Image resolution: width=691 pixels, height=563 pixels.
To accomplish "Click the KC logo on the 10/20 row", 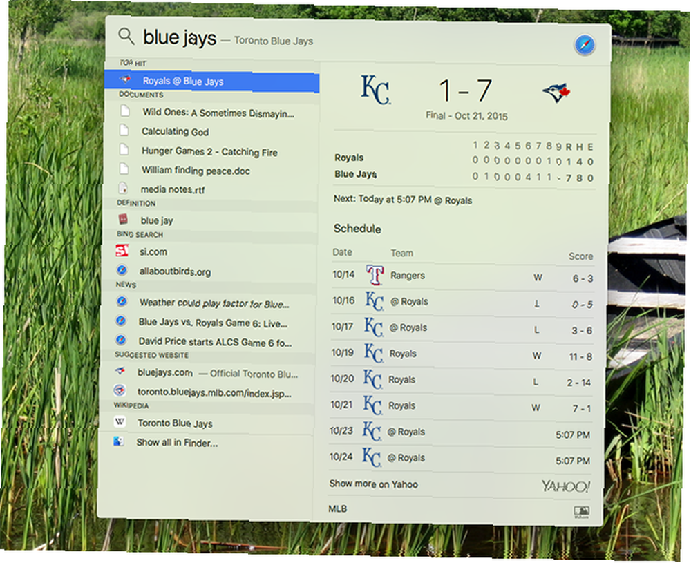I will 372,379.
